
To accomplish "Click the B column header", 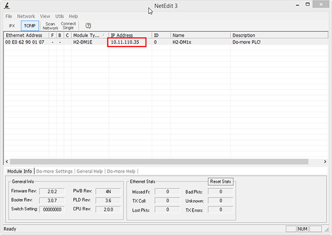I will tap(60, 36).
